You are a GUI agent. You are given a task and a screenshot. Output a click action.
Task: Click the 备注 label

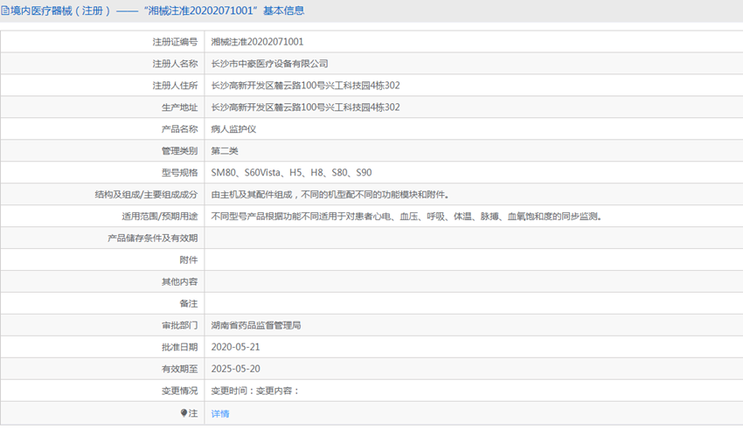pyautogui.click(x=189, y=303)
